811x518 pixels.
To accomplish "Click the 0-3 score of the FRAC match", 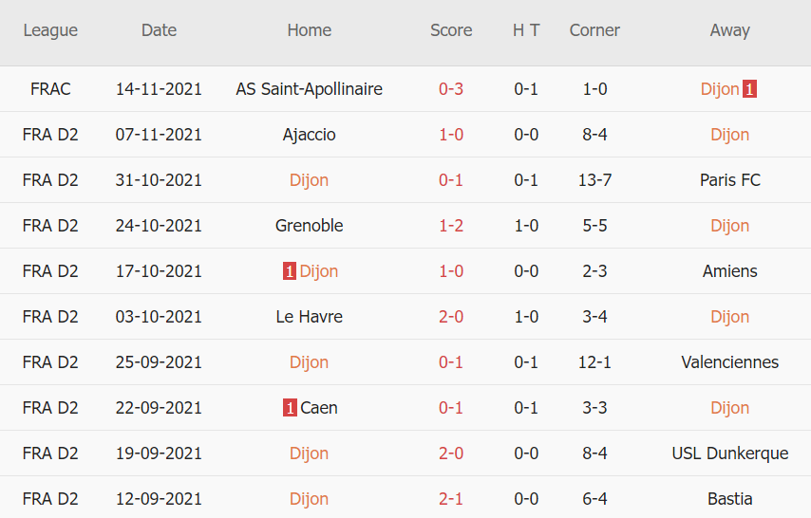I will [x=451, y=89].
